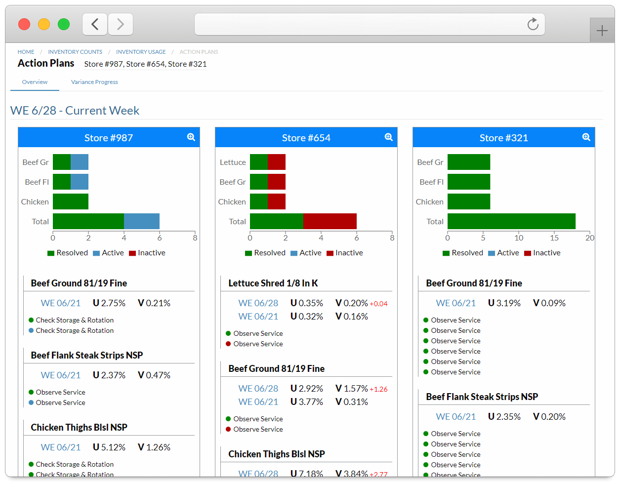Click the green status dot beside Check Storage & Rotation
This screenshot has height=482, width=620.
pyautogui.click(x=32, y=320)
